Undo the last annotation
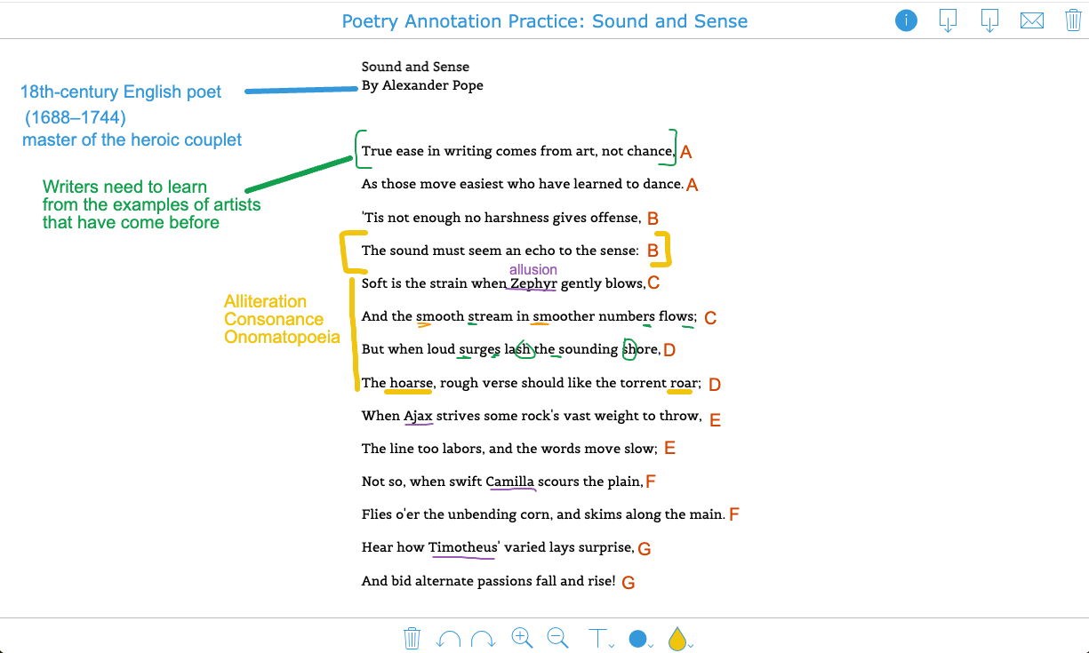 (x=448, y=638)
